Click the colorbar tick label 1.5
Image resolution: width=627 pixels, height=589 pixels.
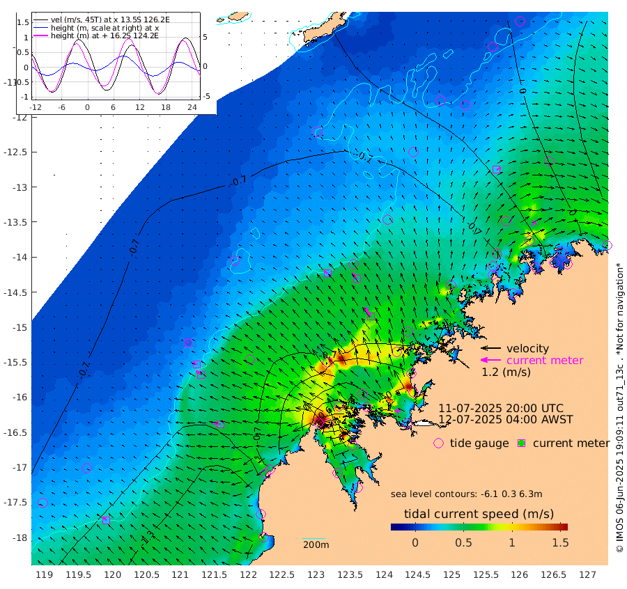(560, 542)
